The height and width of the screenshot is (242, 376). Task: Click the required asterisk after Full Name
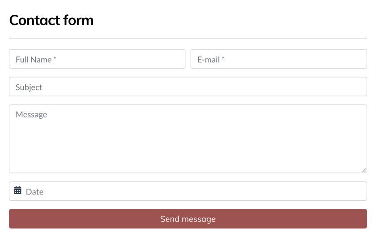tap(55, 59)
